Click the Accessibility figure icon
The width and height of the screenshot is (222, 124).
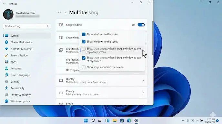click(6, 88)
